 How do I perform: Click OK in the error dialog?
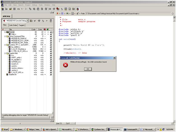click(88, 69)
